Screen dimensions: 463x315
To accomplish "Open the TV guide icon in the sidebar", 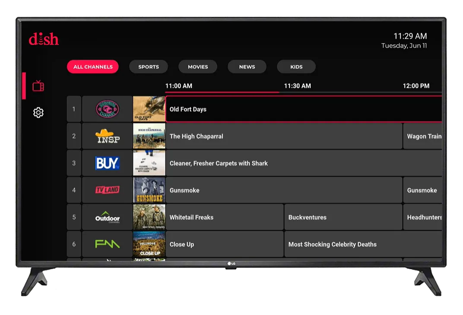I will [38, 86].
